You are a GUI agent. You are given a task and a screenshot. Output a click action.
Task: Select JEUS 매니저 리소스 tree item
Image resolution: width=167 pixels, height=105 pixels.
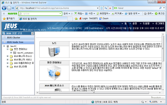pyautogui.click(x=23, y=56)
